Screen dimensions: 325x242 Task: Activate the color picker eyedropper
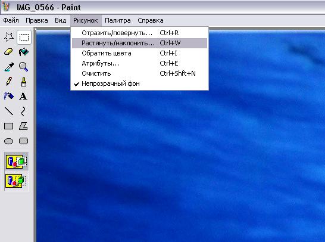coord(9,67)
